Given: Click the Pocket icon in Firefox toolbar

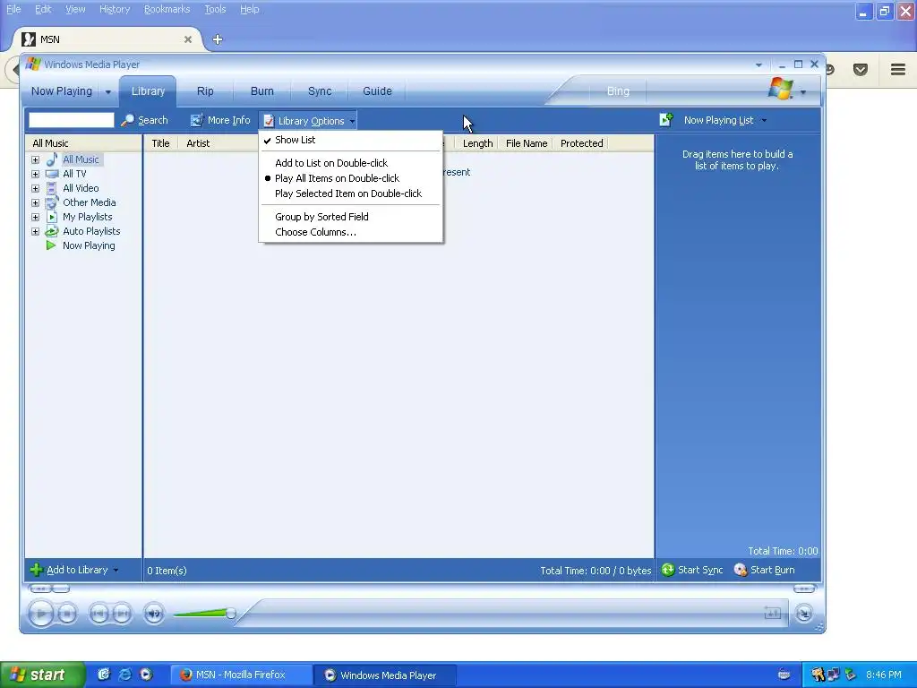Looking at the screenshot, I should click(861, 70).
